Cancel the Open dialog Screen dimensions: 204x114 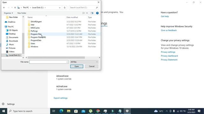click(91, 66)
